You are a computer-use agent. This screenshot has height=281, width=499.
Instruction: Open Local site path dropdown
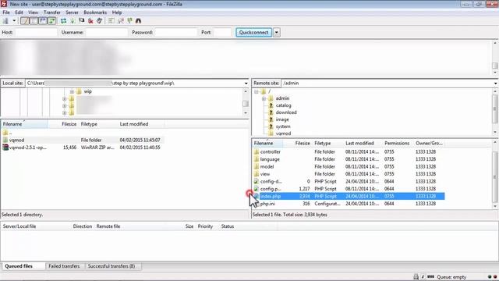pyautogui.click(x=246, y=84)
